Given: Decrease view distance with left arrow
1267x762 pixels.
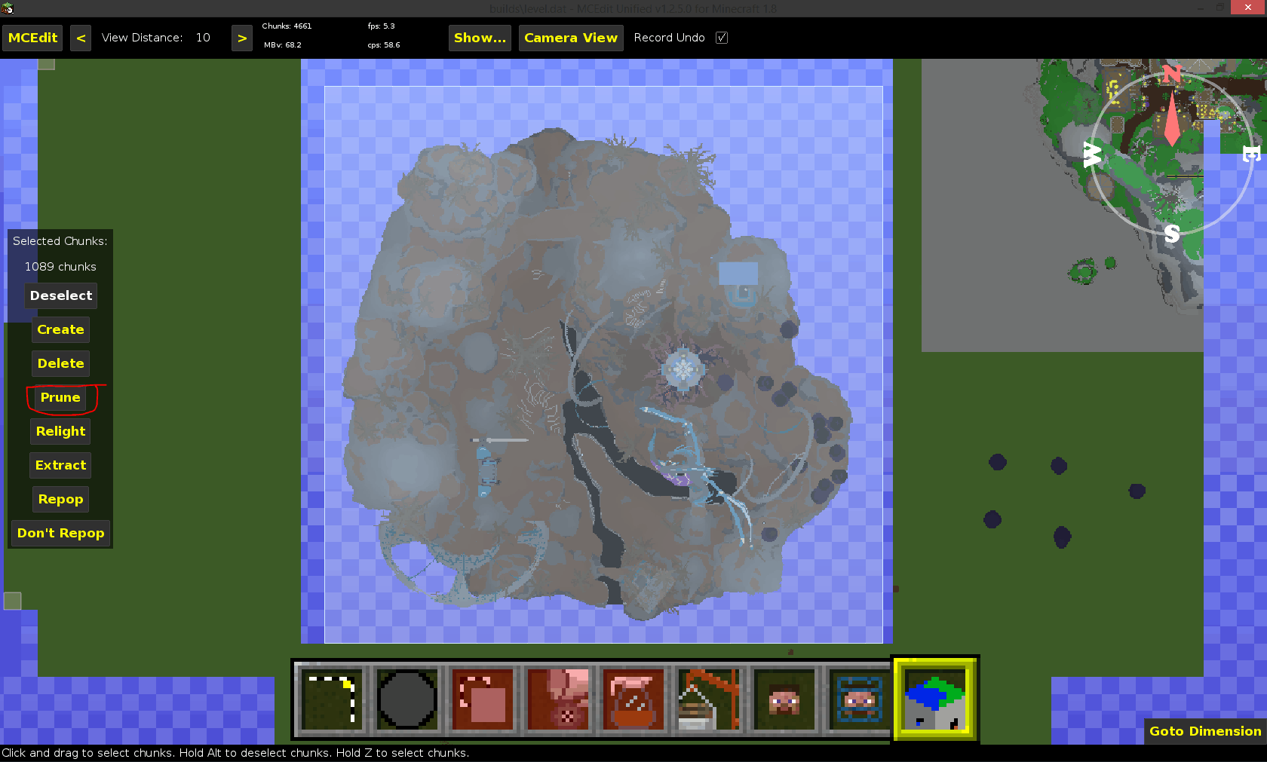Looking at the screenshot, I should point(81,38).
